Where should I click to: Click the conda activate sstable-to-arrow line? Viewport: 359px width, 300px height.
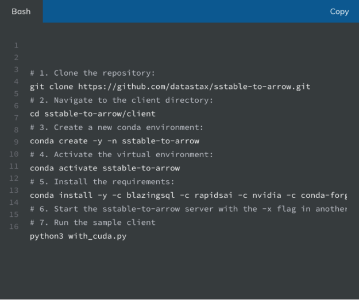(105, 168)
